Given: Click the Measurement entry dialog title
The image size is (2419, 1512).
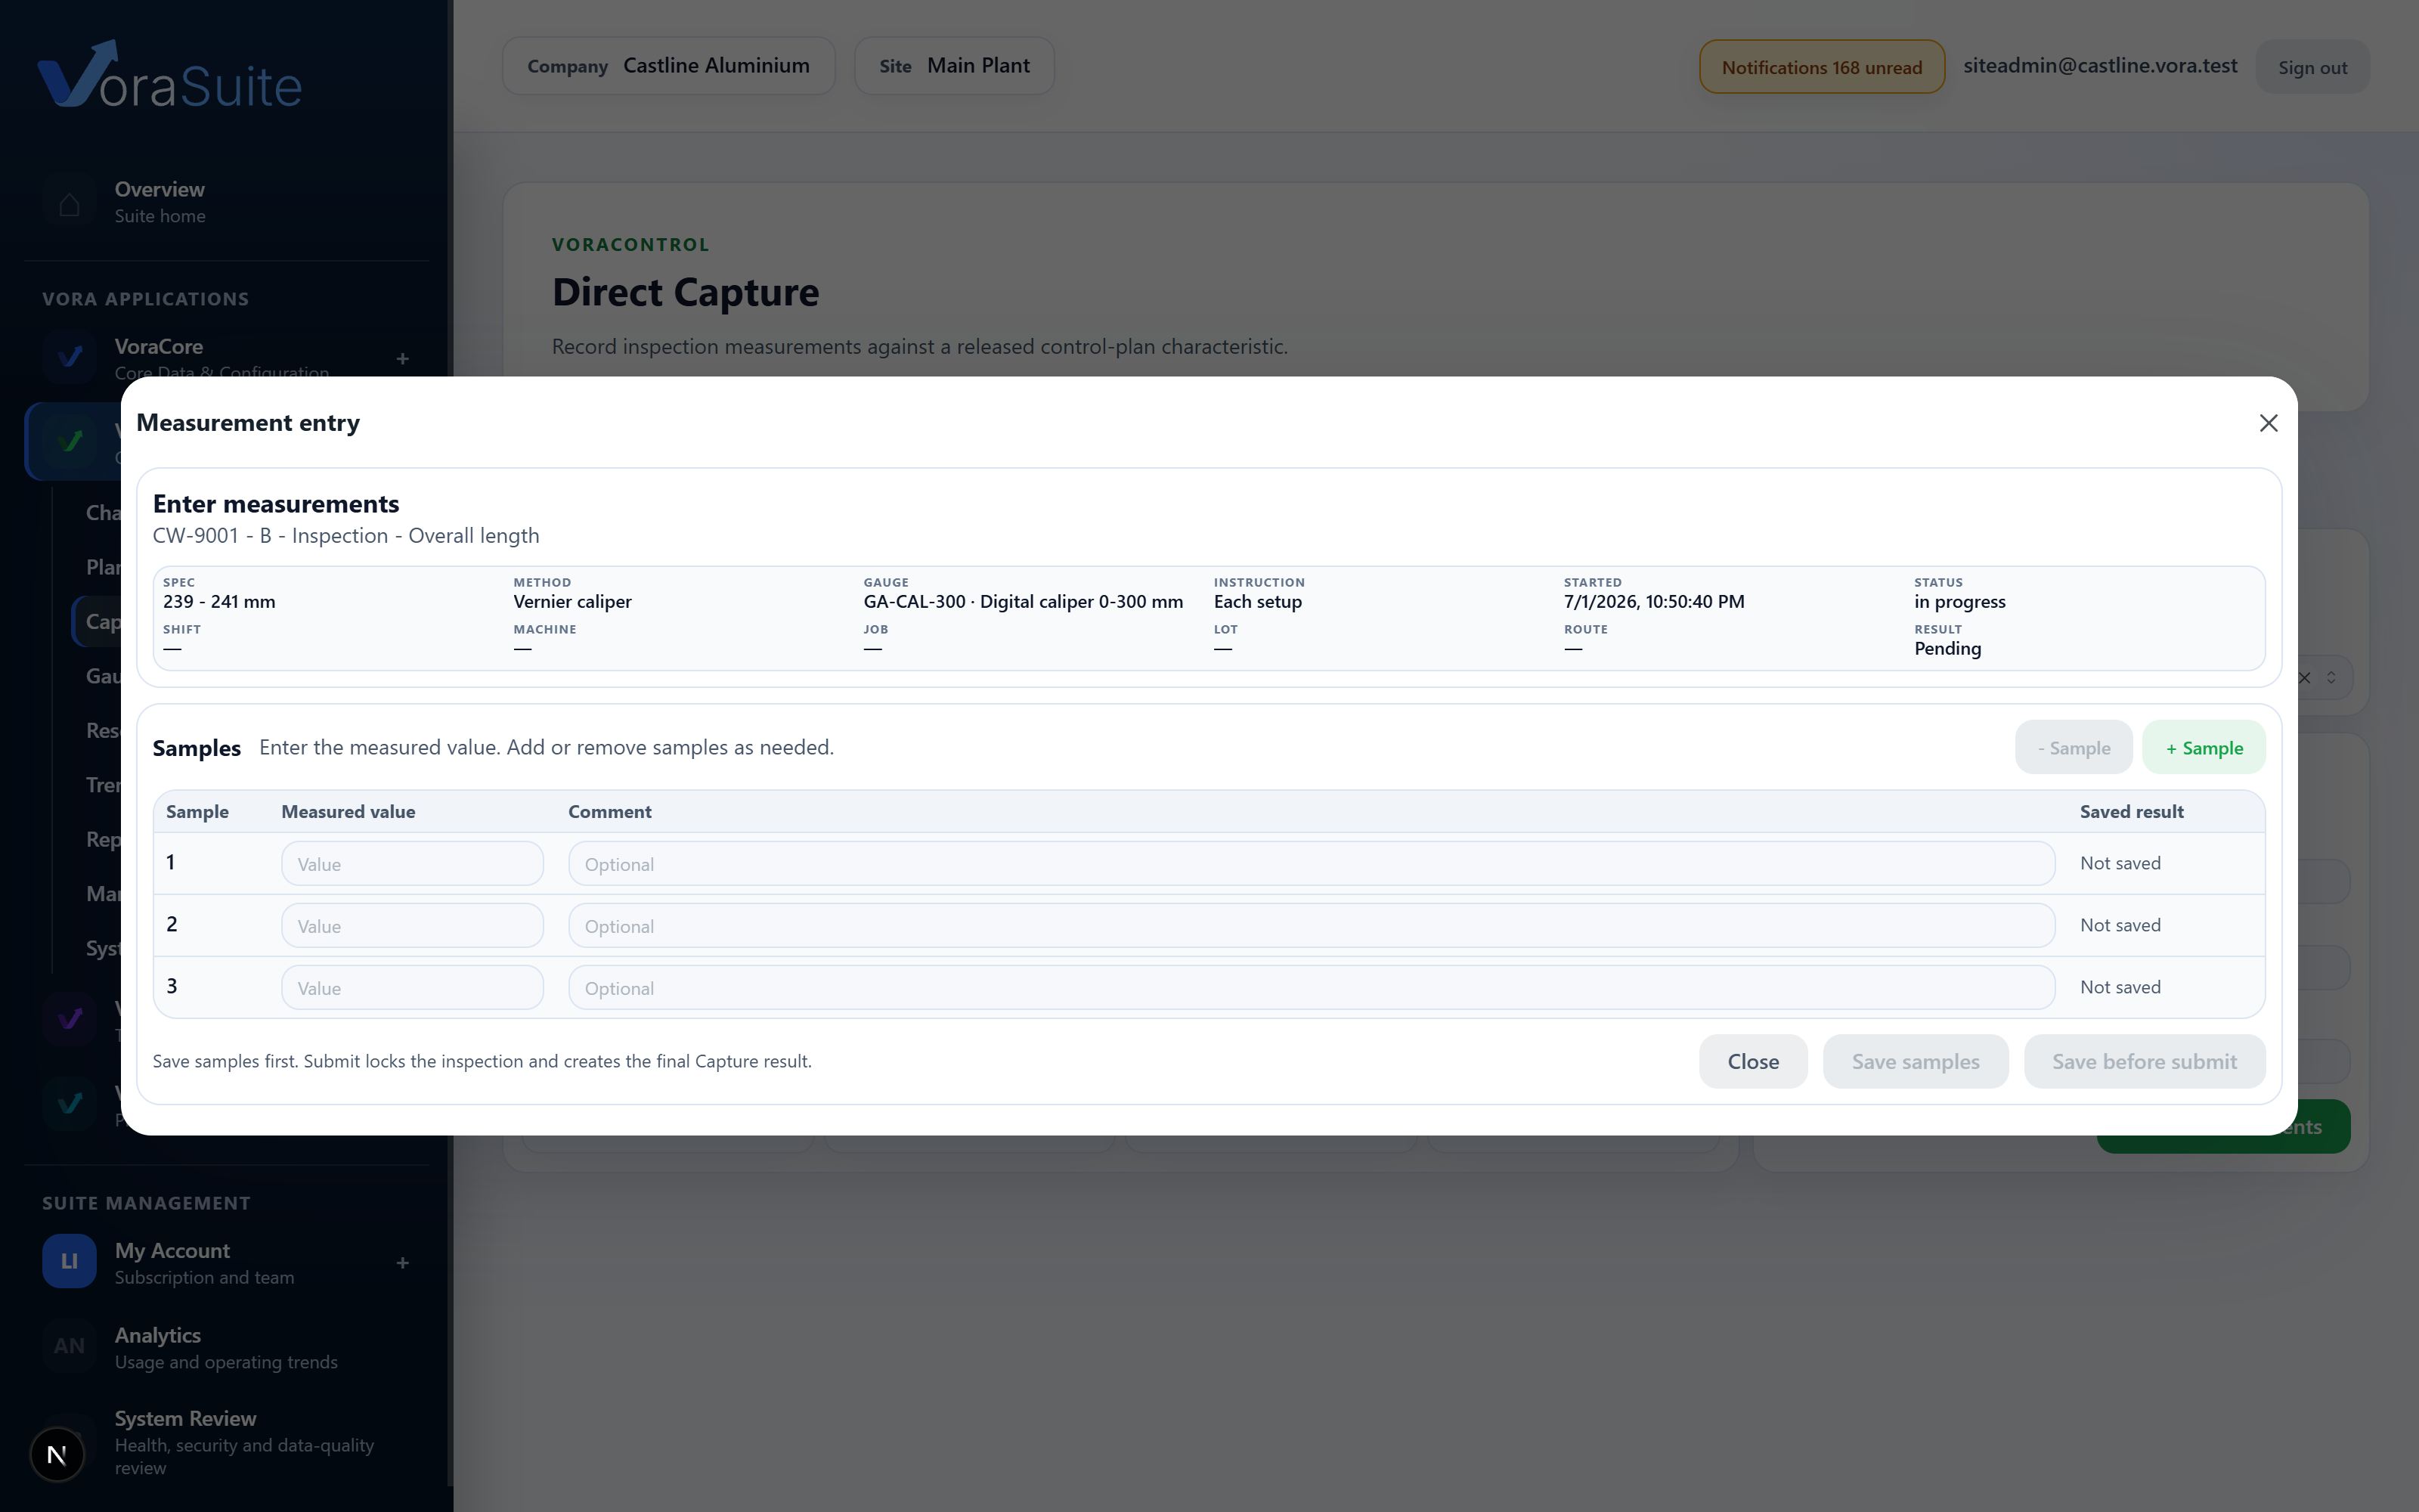Looking at the screenshot, I should click(248, 423).
